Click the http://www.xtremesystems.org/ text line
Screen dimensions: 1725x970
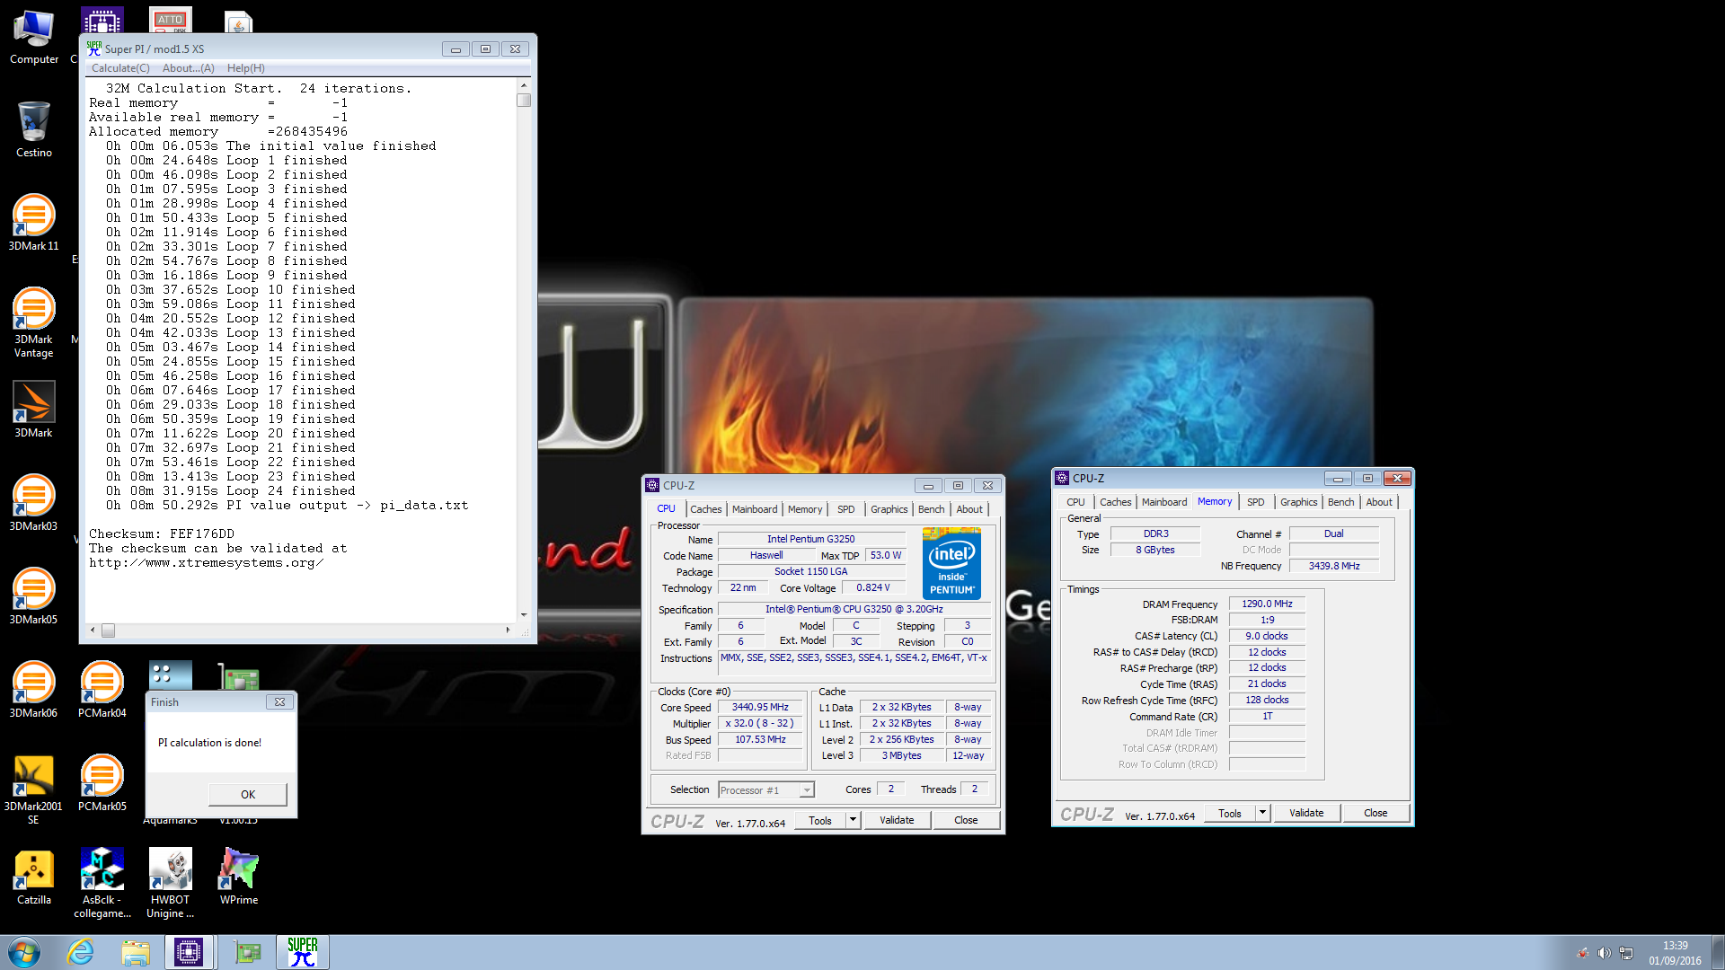click(x=207, y=563)
